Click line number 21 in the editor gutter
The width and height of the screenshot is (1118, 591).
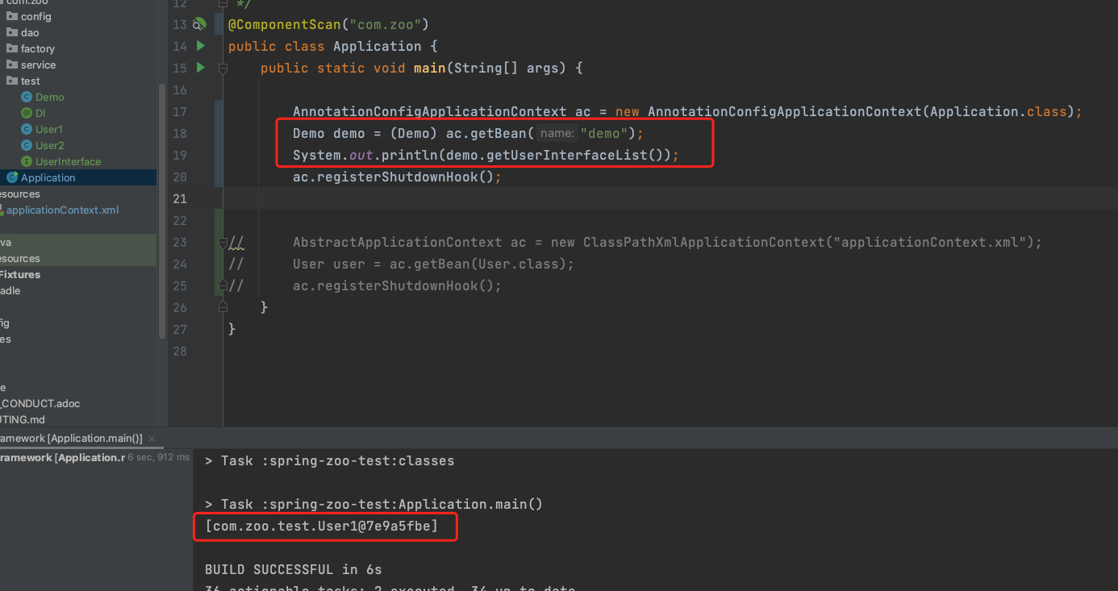tap(179, 198)
